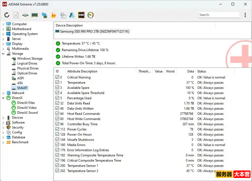Open the three-dot options menu
This screenshot has width=252, height=181.
pos(245,15)
